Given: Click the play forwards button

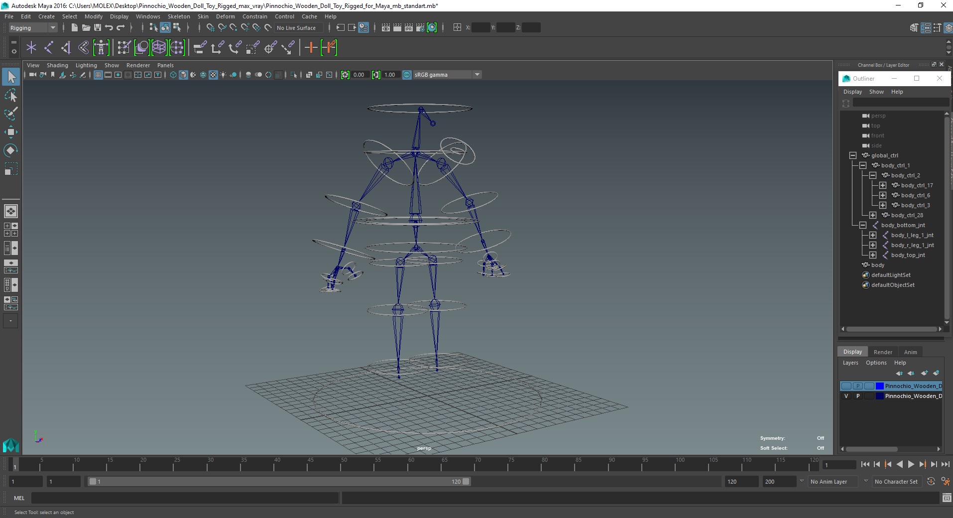Looking at the screenshot, I should point(911,464).
